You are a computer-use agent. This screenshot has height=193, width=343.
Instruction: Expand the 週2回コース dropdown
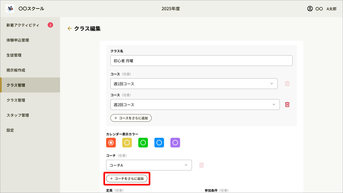[195, 105]
